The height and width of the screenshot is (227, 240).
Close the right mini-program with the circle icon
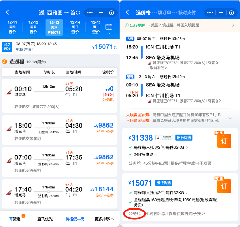231,13
